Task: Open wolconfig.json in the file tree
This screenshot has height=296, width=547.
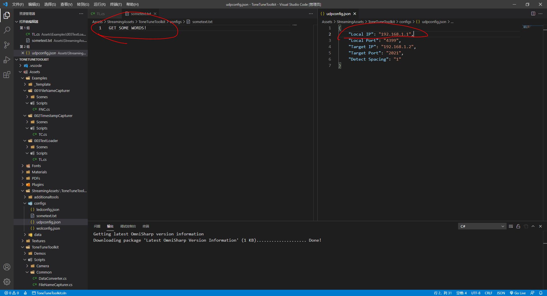Action: tap(51, 228)
